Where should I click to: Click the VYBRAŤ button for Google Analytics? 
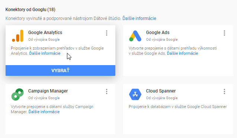tap(60, 70)
